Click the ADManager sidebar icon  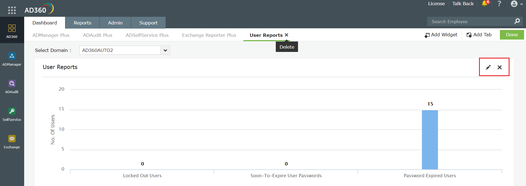coord(12,56)
